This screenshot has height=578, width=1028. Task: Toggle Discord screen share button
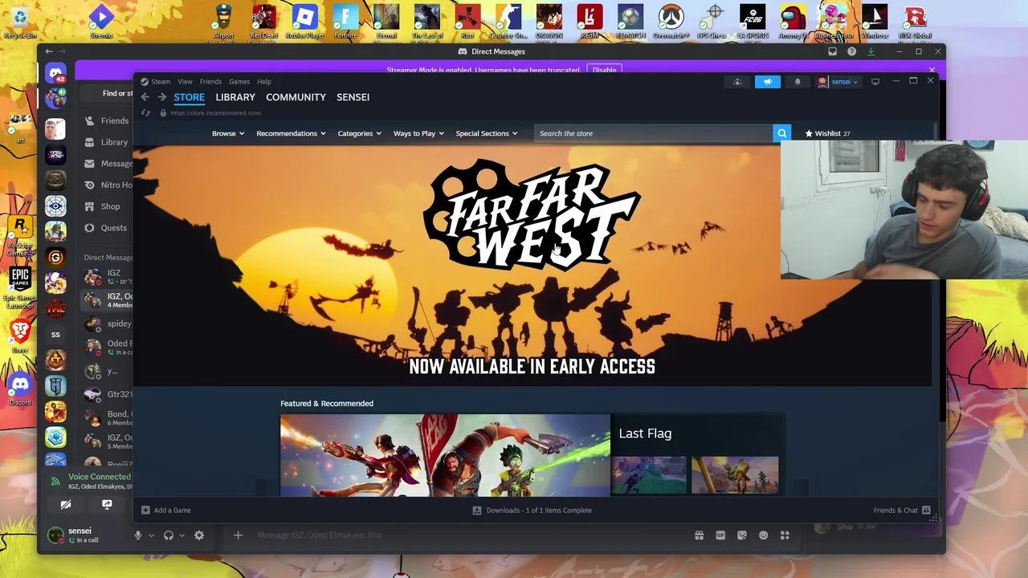[x=107, y=505]
